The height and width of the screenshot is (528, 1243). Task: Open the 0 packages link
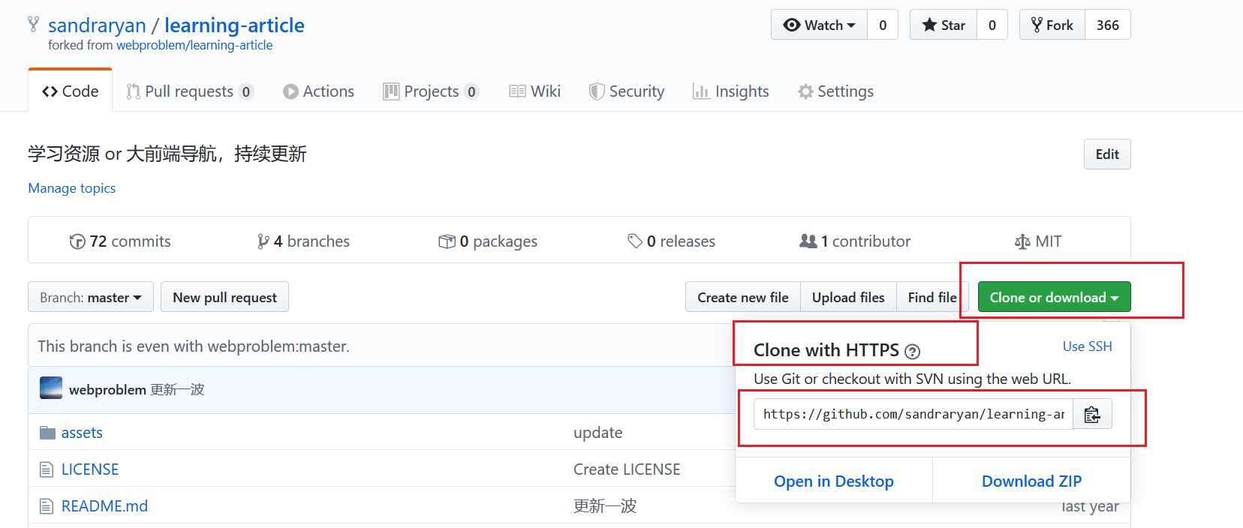488,241
